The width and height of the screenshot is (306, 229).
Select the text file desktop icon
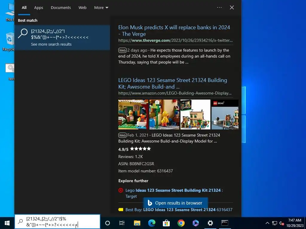click(x=10, y=72)
